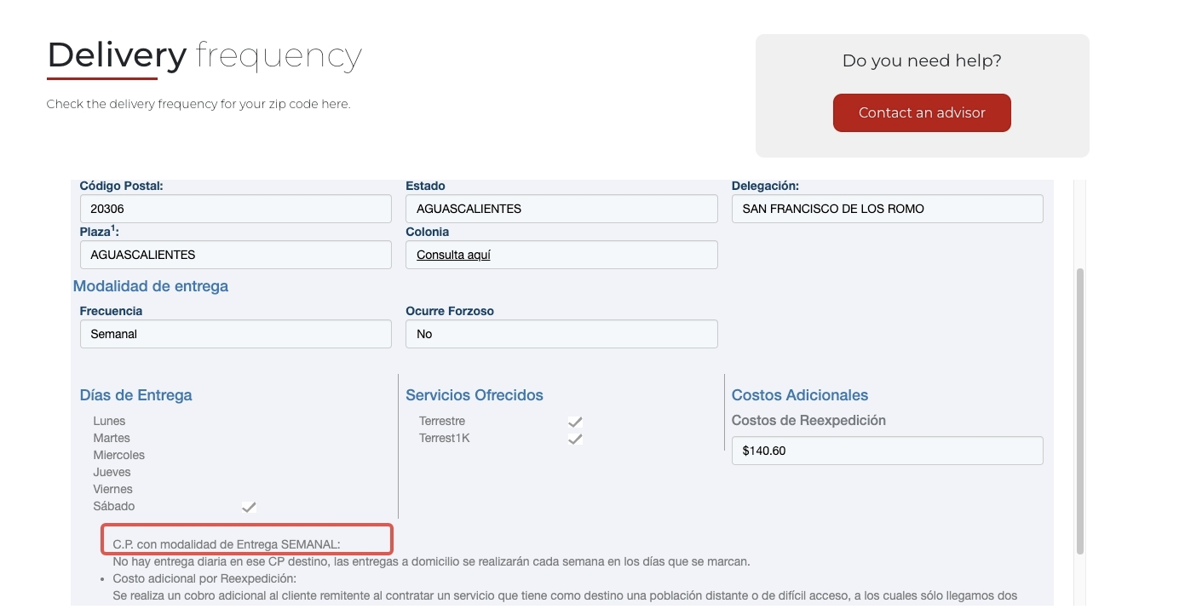Click the Costos Adicionales heading
1185x615 pixels.
tap(800, 395)
